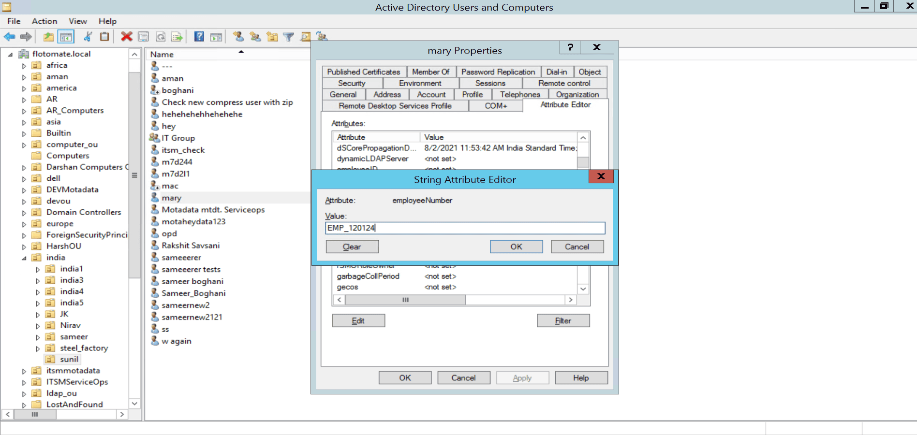Click the Clear button
This screenshot has width=917, height=435.
[x=352, y=247]
